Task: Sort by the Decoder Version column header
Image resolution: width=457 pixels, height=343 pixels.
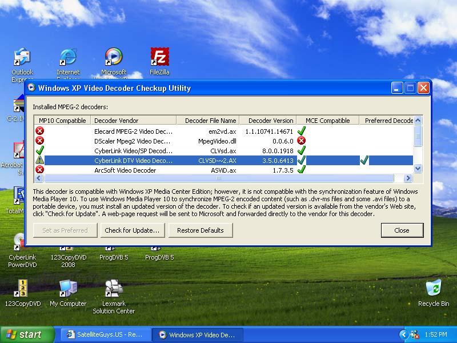Action: (268, 121)
